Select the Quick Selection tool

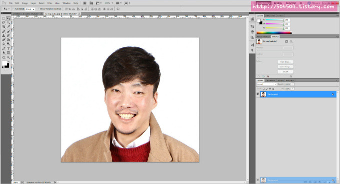[x=8, y=23]
